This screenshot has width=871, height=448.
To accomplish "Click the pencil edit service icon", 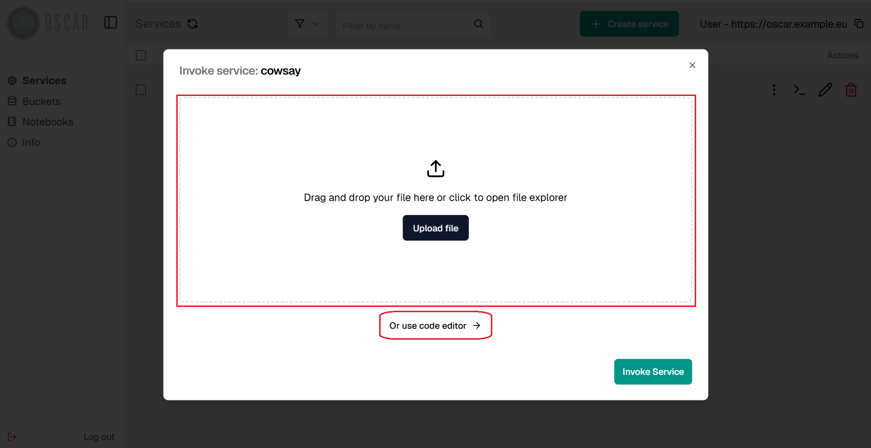I will pos(825,90).
